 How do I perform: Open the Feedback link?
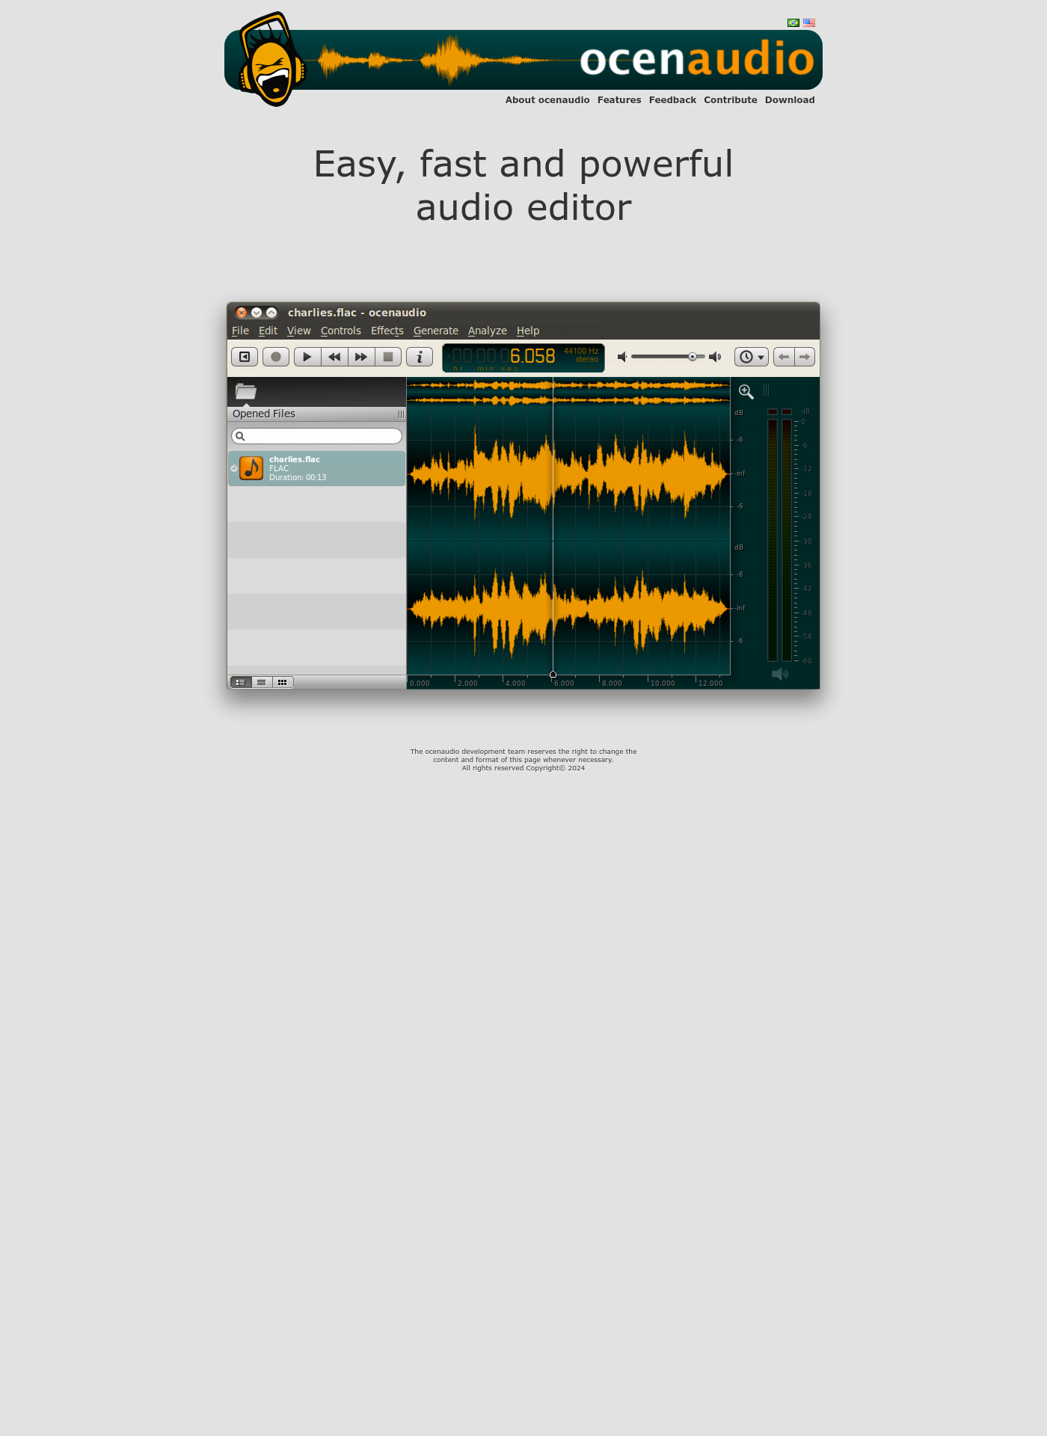(x=672, y=100)
